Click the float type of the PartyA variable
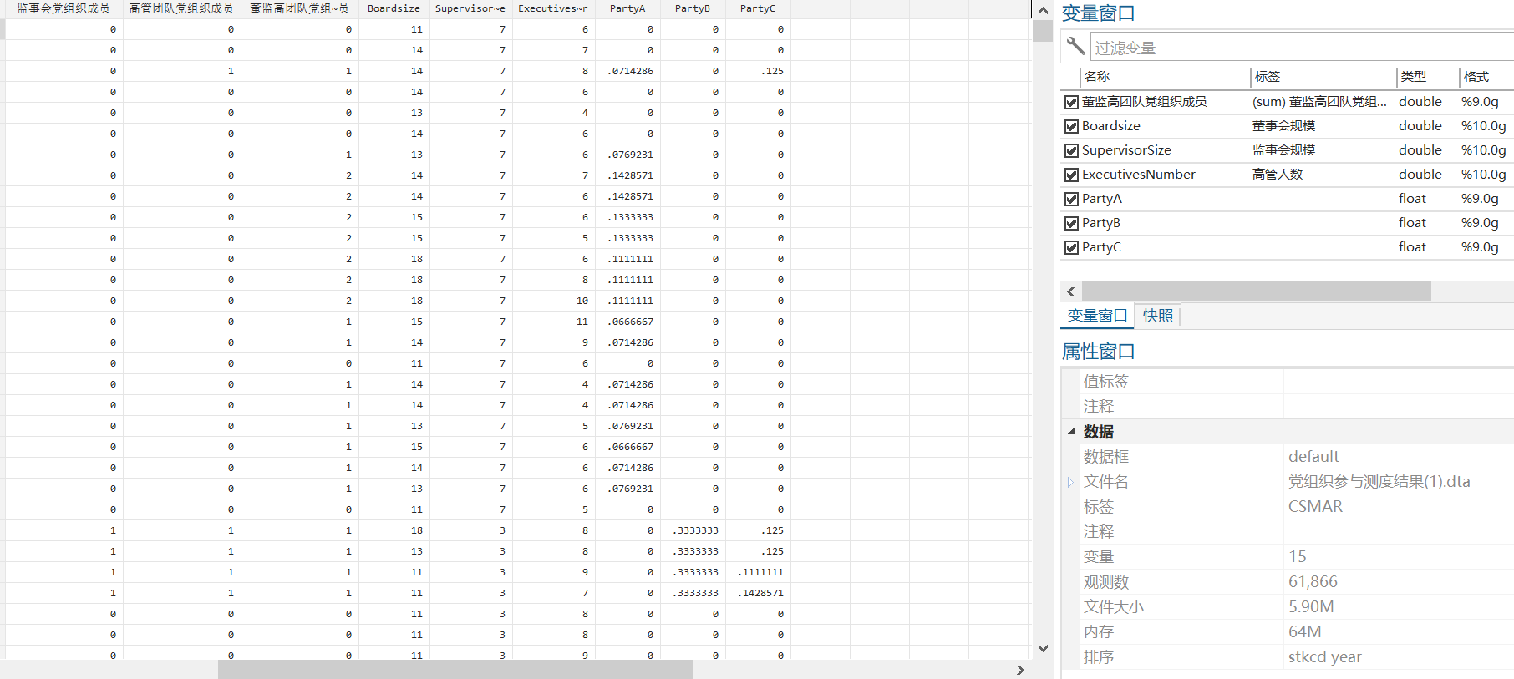Image resolution: width=1514 pixels, height=679 pixels. [x=1412, y=199]
